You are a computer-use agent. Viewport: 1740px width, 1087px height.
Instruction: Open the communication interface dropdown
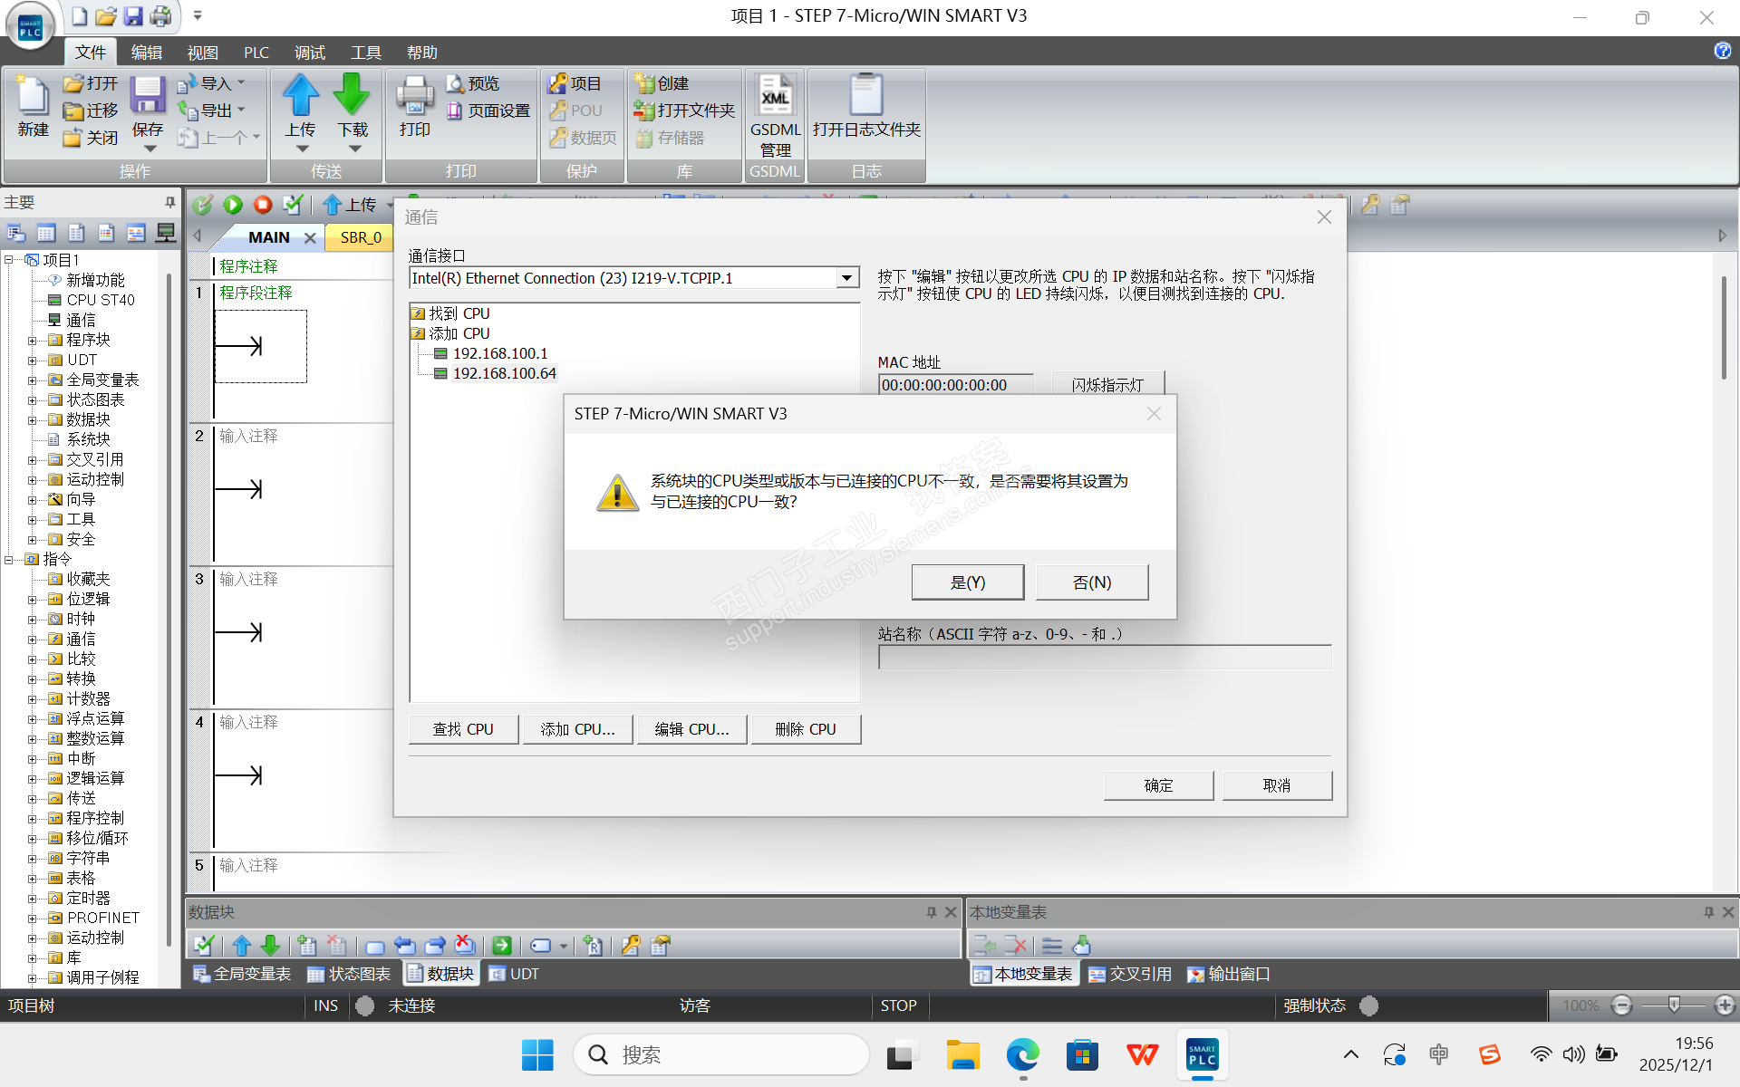tap(846, 278)
